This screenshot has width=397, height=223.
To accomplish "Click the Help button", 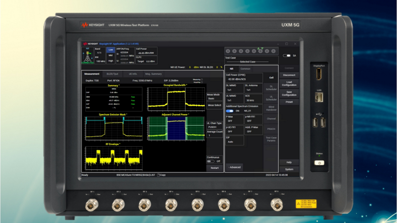I will pyautogui.click(x=289, y=163).
